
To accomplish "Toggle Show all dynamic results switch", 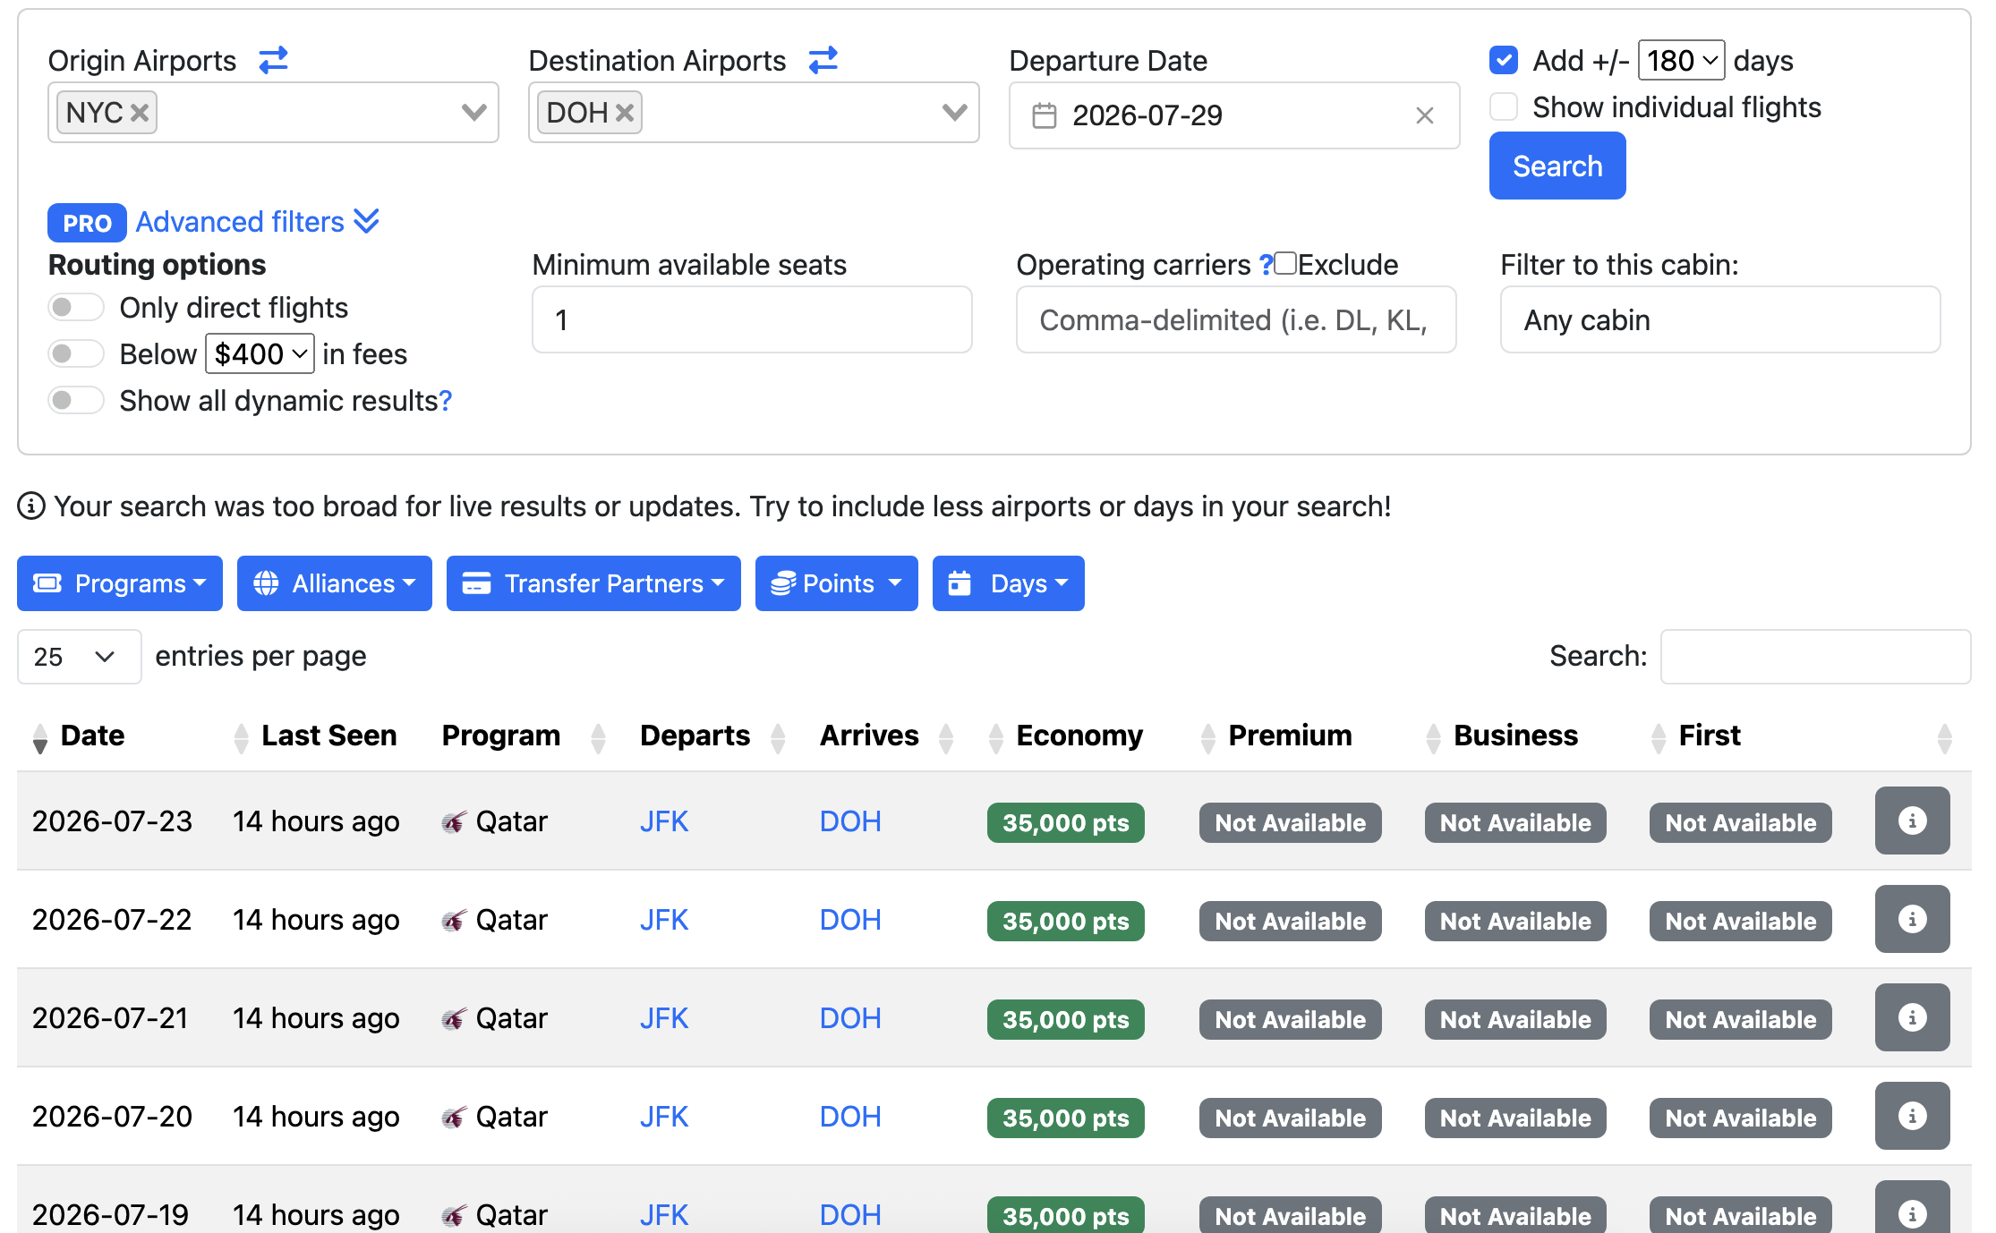I will [x=76, y=400].
